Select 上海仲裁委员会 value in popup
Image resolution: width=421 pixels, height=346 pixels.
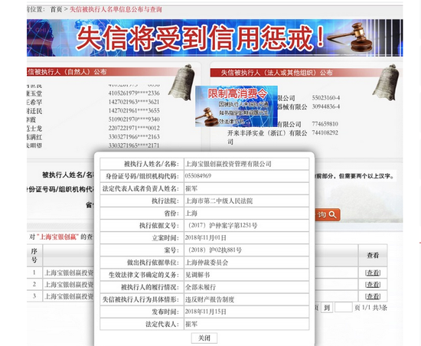tap(207, 263)
